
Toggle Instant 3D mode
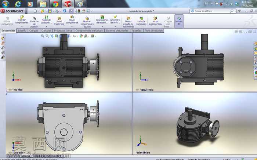[179, 21]
